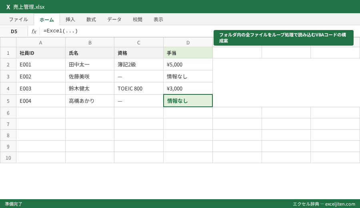Click the Excel X logo icon
The width and height of the screenshot is (360, 208).
click(8, 7)
